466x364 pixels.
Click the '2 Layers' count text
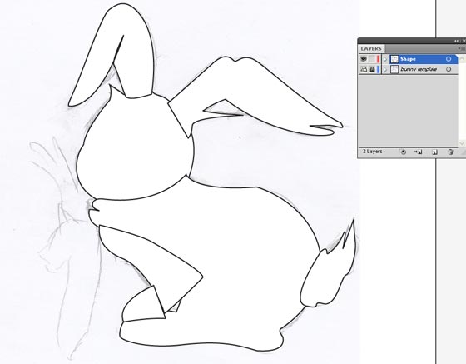[373, 152]
